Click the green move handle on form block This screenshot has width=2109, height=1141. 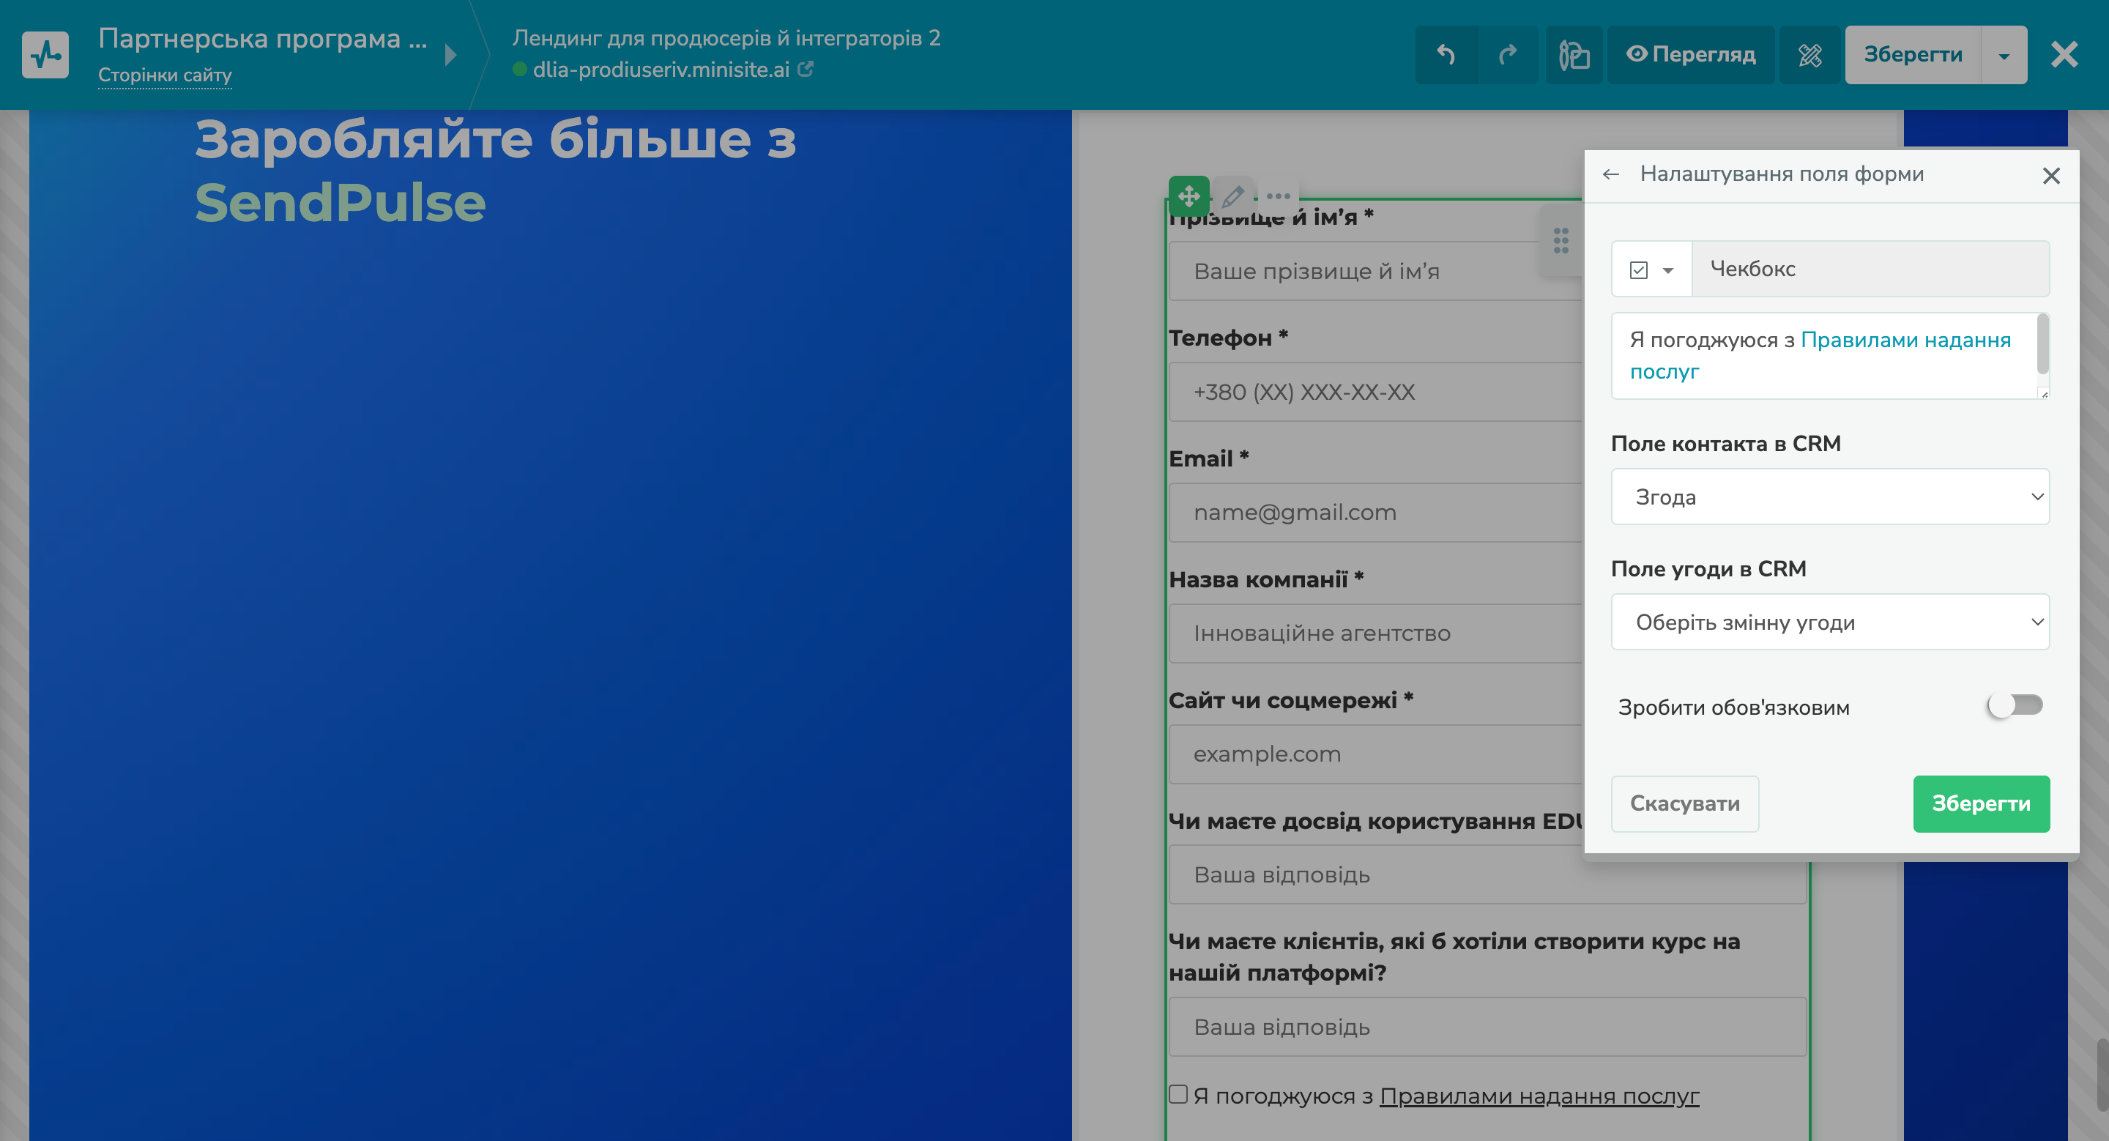click(x=1189, y=196)
